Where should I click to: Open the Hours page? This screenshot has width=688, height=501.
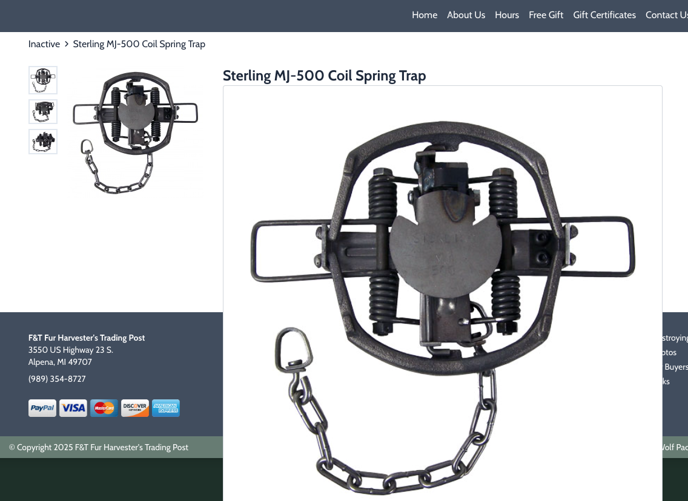507,15
